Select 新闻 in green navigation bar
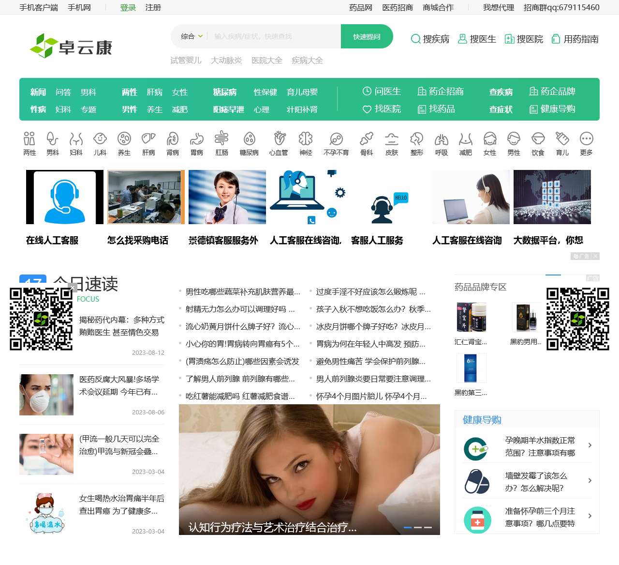The image size is (619, 565). (x=38, y=92)
